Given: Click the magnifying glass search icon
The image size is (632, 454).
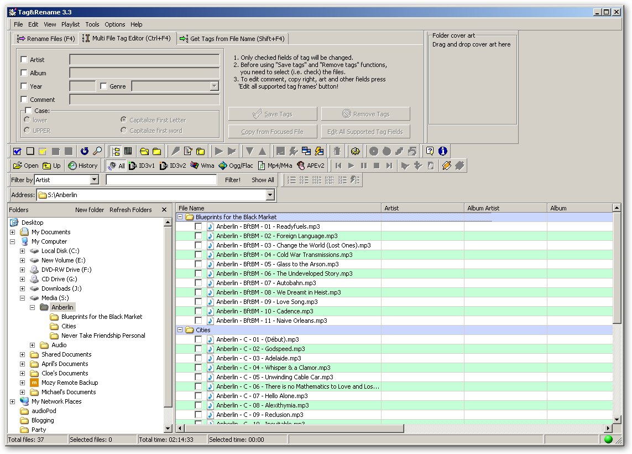Looking at the screenshot, I should click(x=97, y=151).
